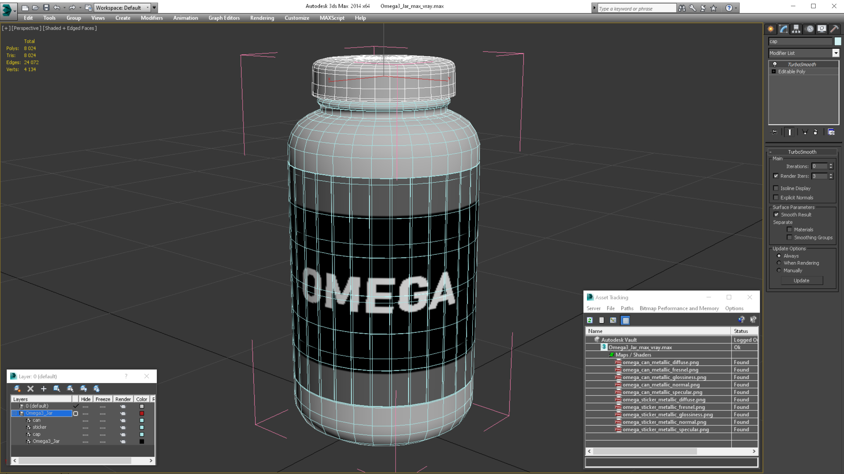Collapse the TurboSmooth rollout
Viewport: 844px width, 474px height.
[x=771, y=152]
